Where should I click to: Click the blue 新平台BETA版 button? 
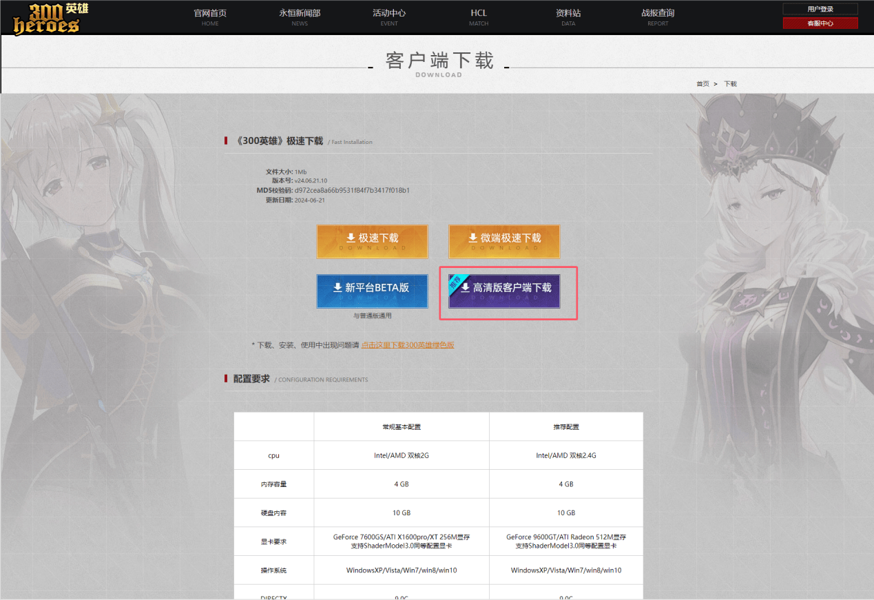tap(372, 291)
